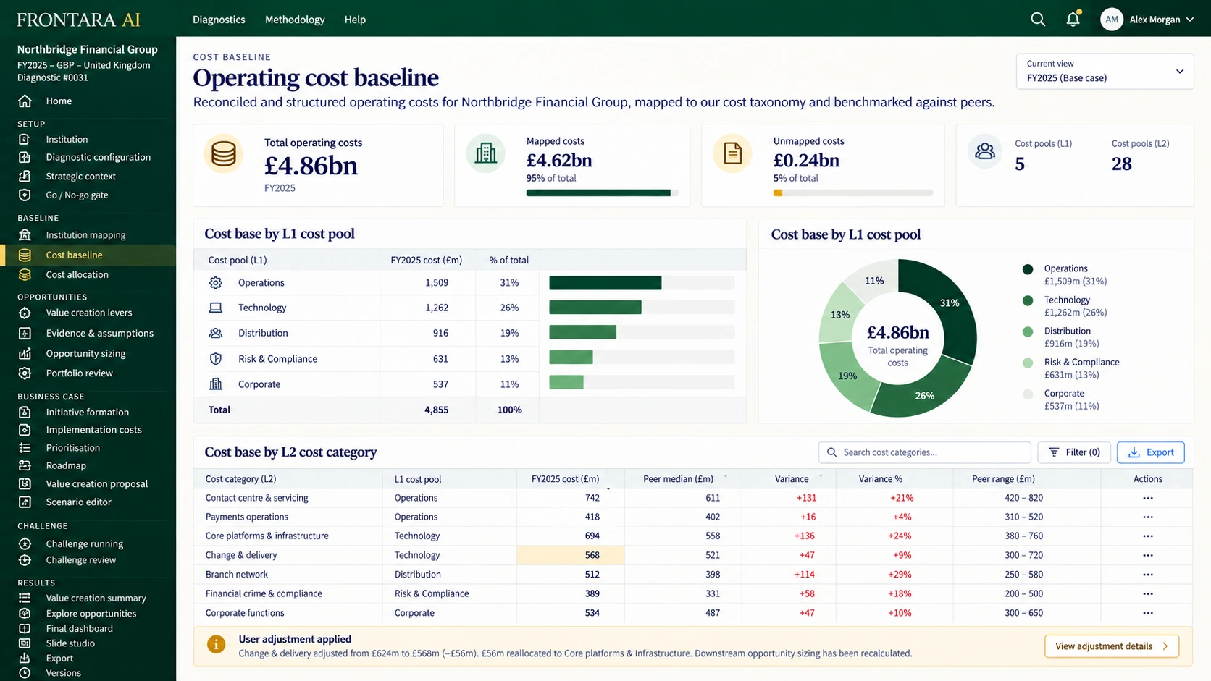Click the highlighted 568 cost cell
1211x681 pixels.
[571, 555]
